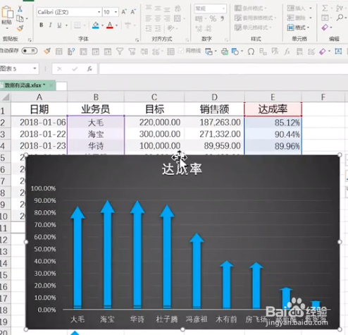Open 套用表格格式 table format menu

point(255,18)
